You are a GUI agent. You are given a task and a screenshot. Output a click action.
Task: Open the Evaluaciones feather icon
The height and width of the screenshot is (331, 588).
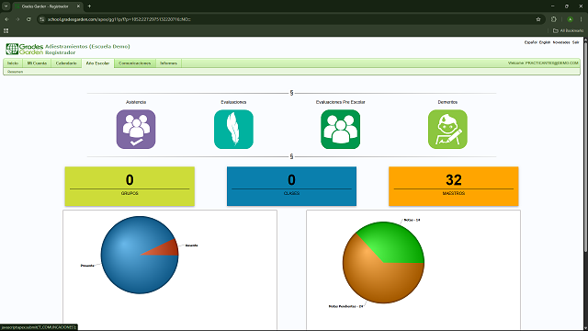(233, 129)
